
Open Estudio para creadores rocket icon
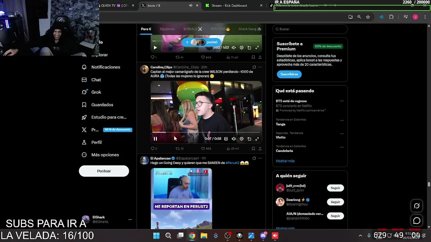(84, 117)
